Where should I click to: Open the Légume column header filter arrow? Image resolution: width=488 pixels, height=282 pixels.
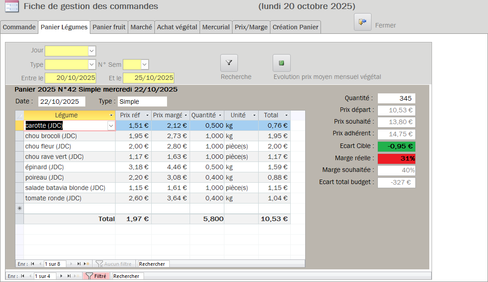pyautogui.click(x=111, y=116)
